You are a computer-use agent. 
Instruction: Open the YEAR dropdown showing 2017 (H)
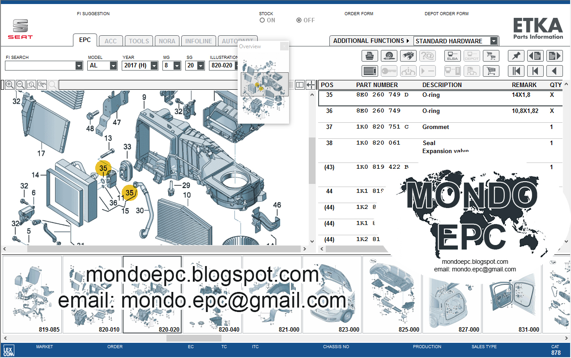[x=154, y=65]
